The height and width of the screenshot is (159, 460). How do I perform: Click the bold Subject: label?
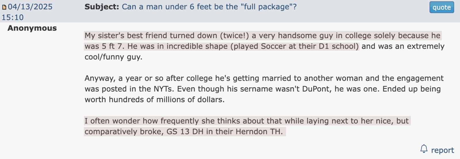(x=102, y=7)
